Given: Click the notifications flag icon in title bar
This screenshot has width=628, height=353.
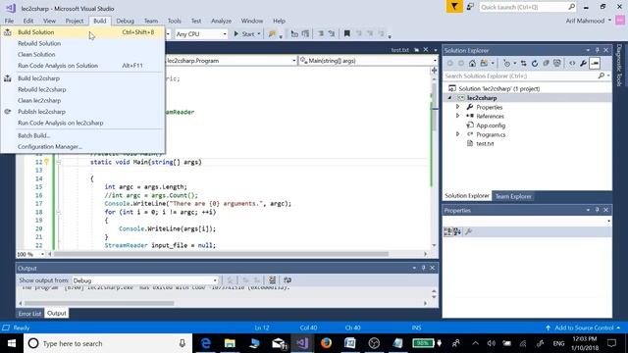Looking at the screenshot, I should (x=454, y=7).
